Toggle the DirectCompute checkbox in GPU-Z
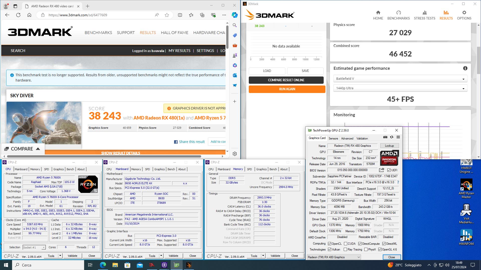481x270 pixels. [360, 243]
